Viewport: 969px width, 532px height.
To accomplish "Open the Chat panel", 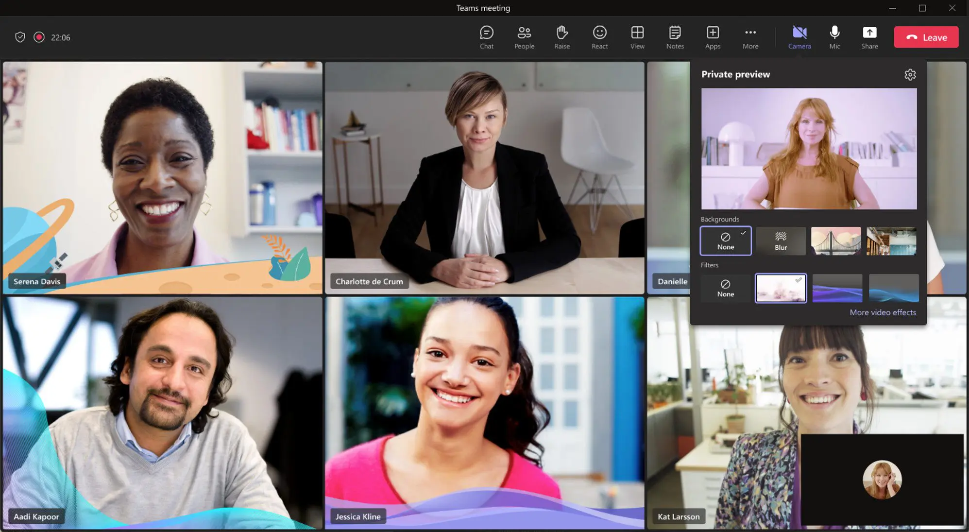I will point(486,36).
